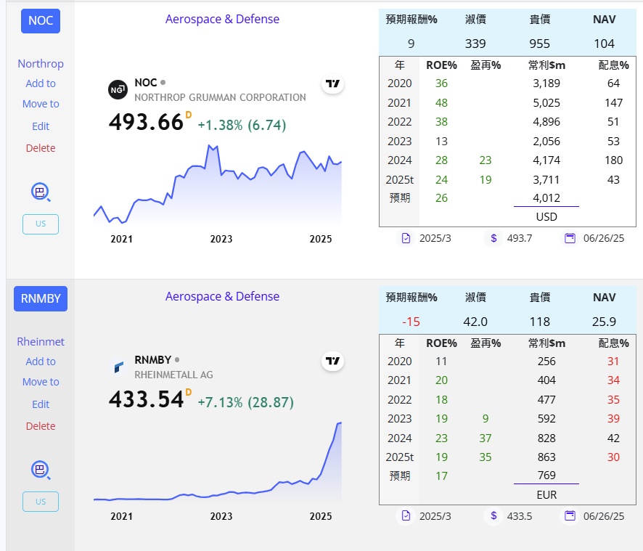The height and width of the screenshot is (551, 643).
Task: Click Add to under Northrop
Action: point(41,83)
